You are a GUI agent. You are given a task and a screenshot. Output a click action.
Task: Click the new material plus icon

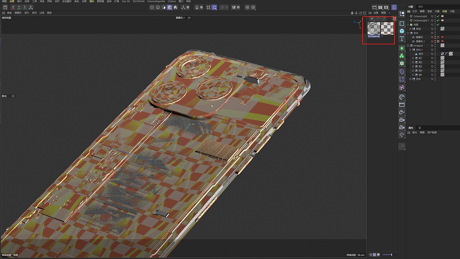(x=372, y=19)
